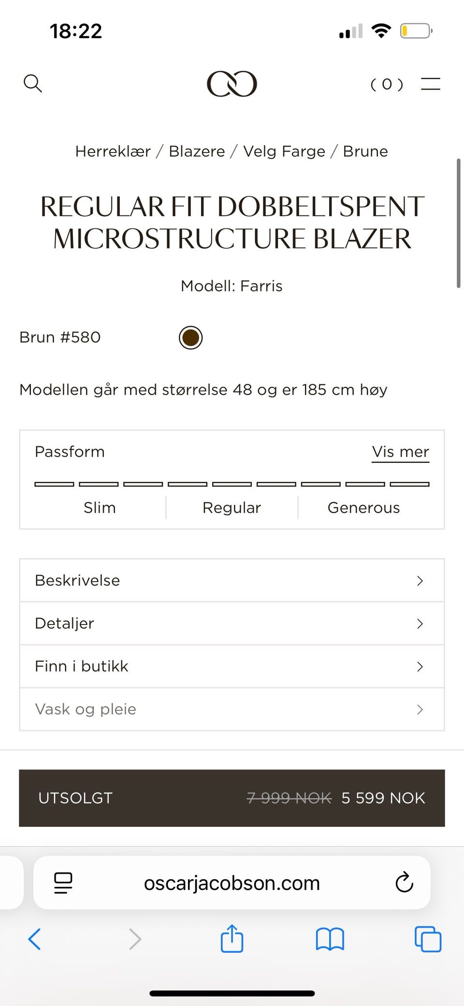The image size is (464, 1006).
Task: Tap the Safari page settings icon
Action: (x=63, y=883)
